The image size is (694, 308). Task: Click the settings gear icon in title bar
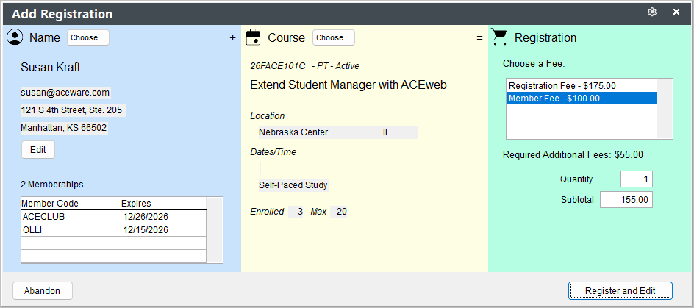(651, 12)
